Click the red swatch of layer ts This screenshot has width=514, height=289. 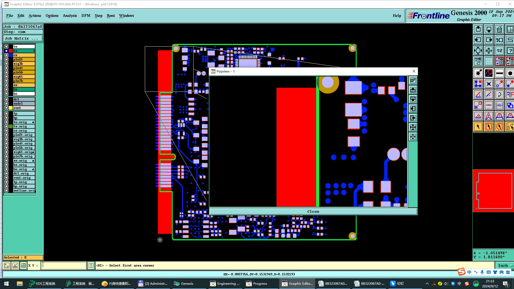pos(11,51)
